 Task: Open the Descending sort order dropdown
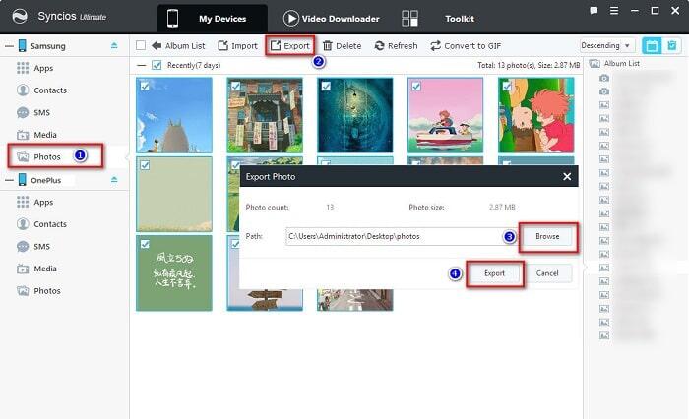tap(606, 45)
